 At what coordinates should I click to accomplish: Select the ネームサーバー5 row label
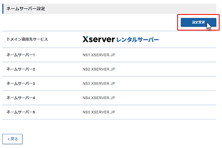[21, 112]
